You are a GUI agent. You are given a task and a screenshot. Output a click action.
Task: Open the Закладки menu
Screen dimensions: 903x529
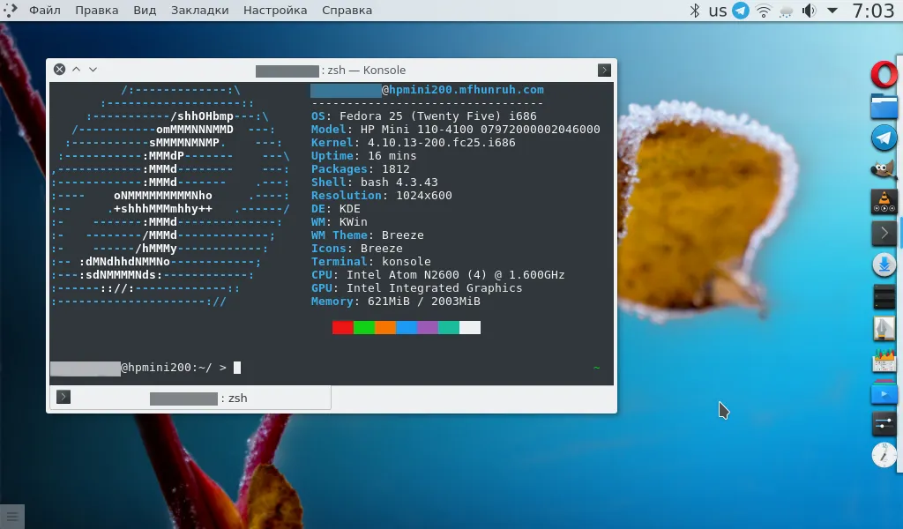tap(200, 11)
